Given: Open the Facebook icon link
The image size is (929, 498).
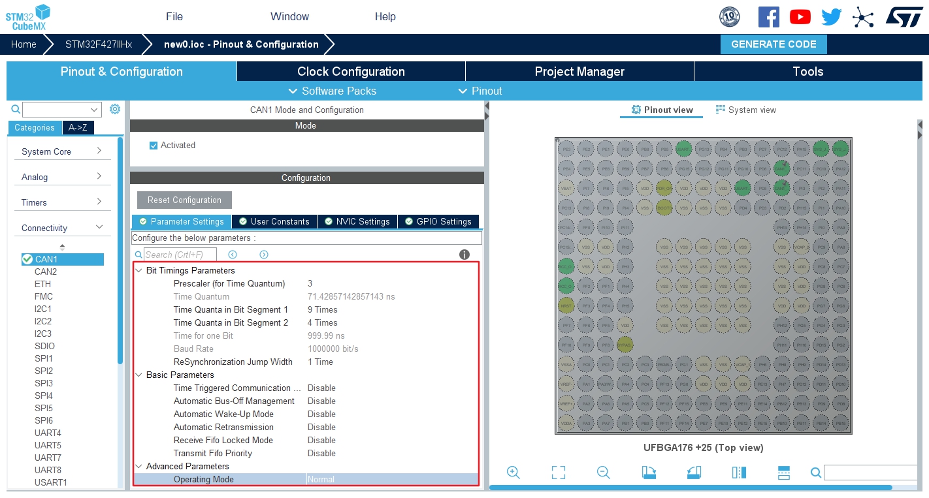Looking at the screenshot, I should (x=769, y=17).
